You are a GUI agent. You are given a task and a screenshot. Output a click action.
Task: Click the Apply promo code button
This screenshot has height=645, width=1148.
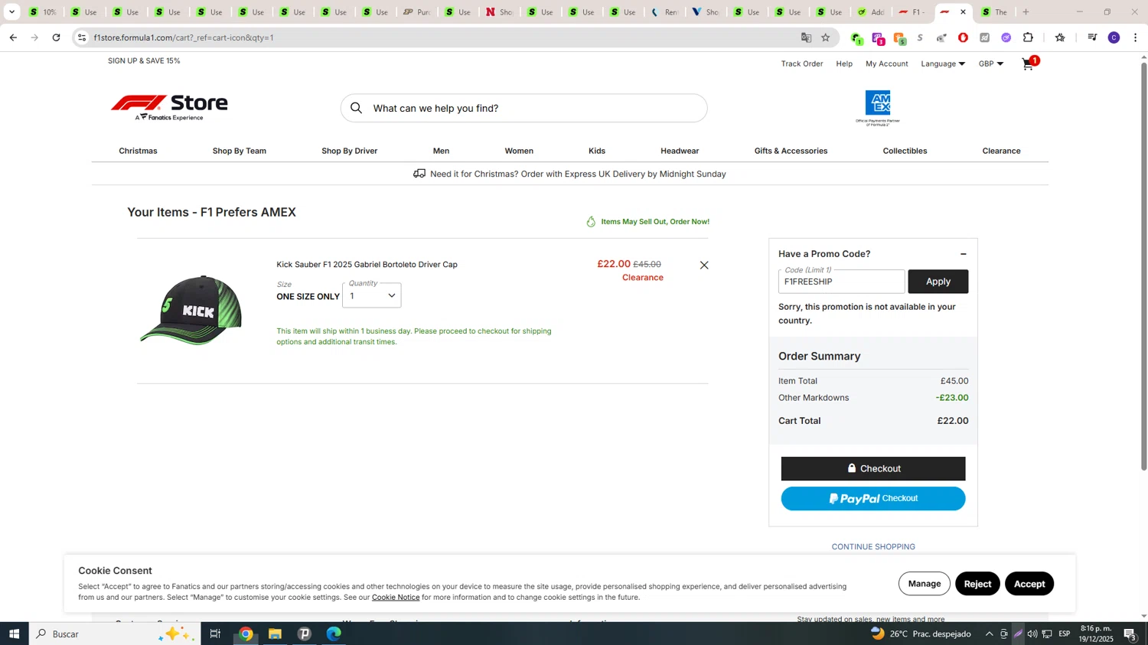tap(938, 282)
